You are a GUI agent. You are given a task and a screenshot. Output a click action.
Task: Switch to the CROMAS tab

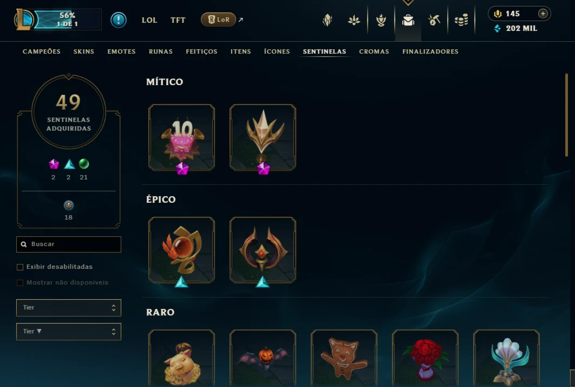(374, 51)
